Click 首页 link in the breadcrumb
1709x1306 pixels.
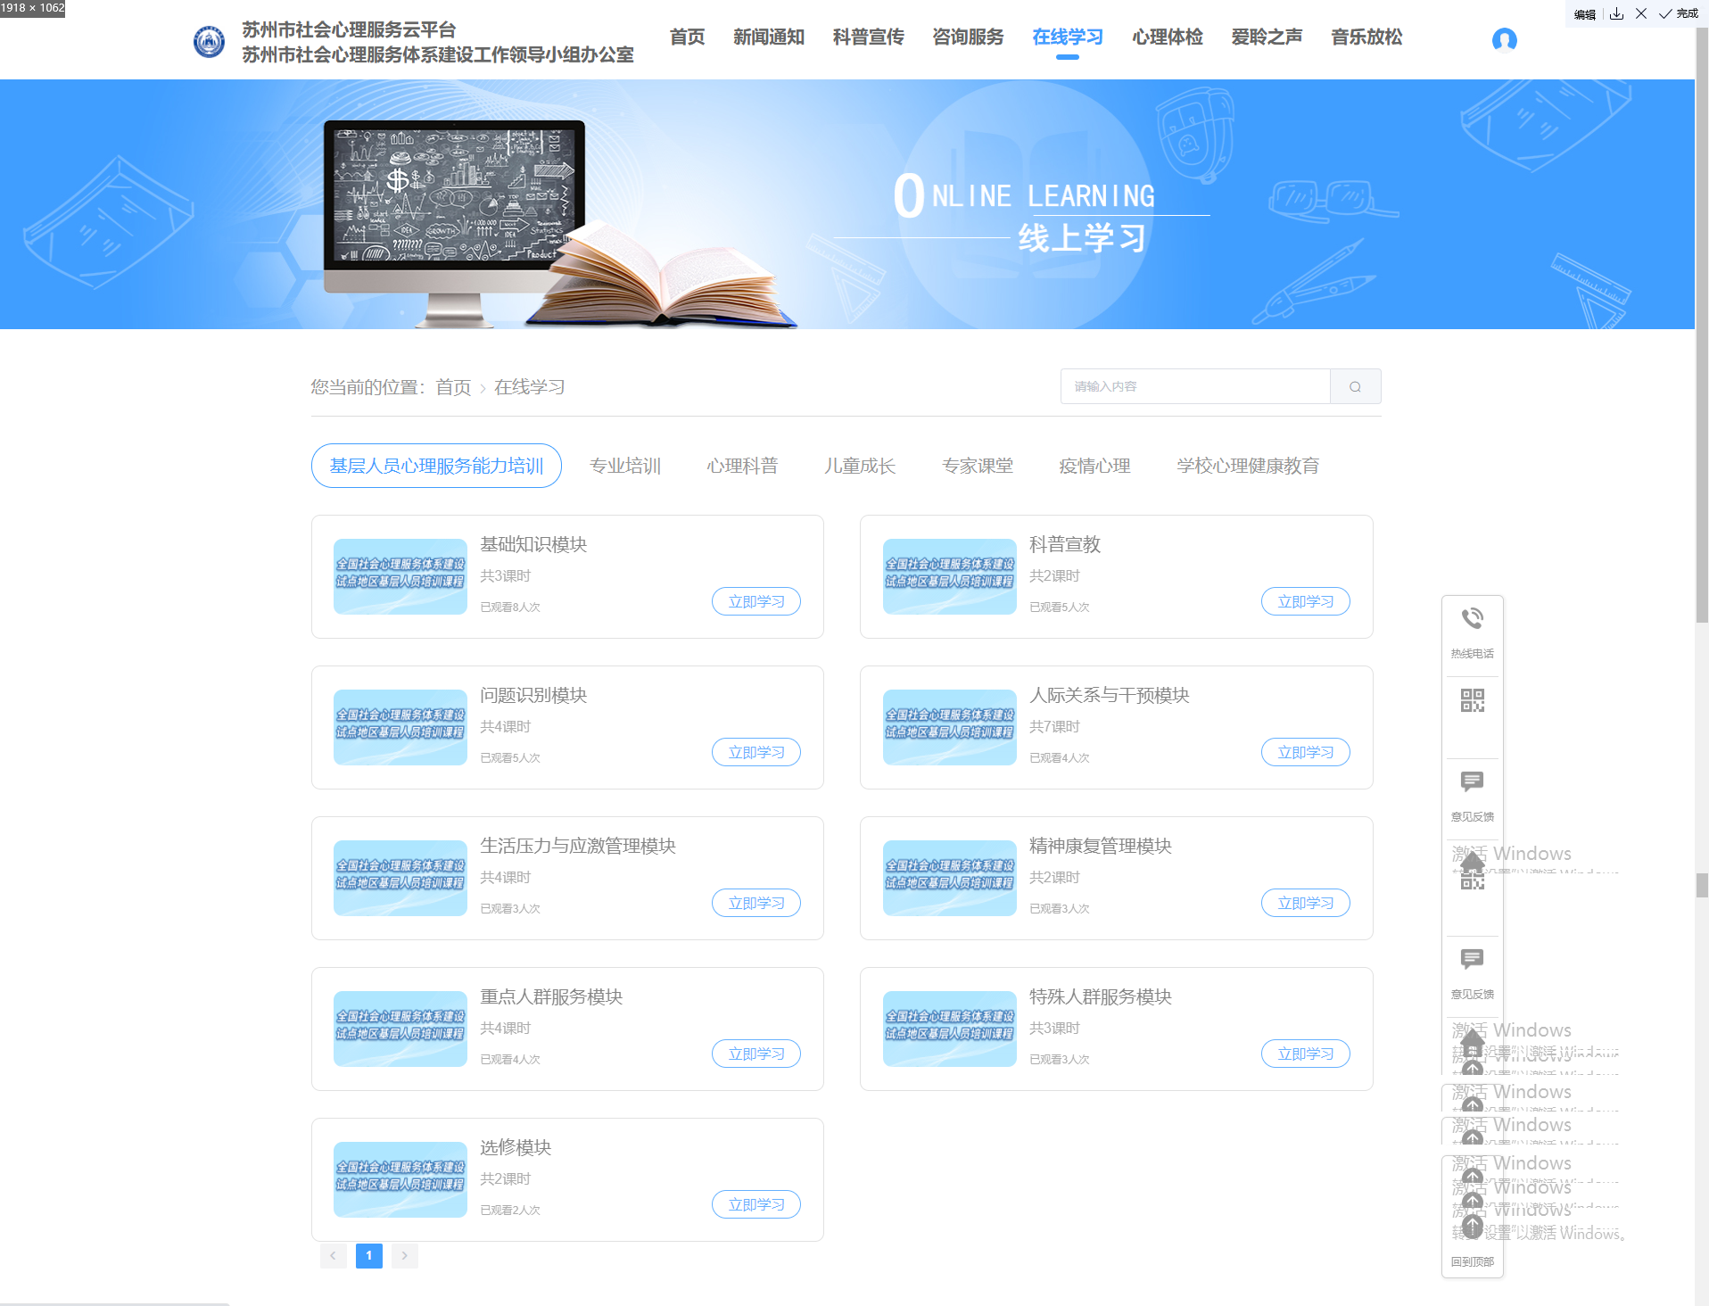pos(453,387)
